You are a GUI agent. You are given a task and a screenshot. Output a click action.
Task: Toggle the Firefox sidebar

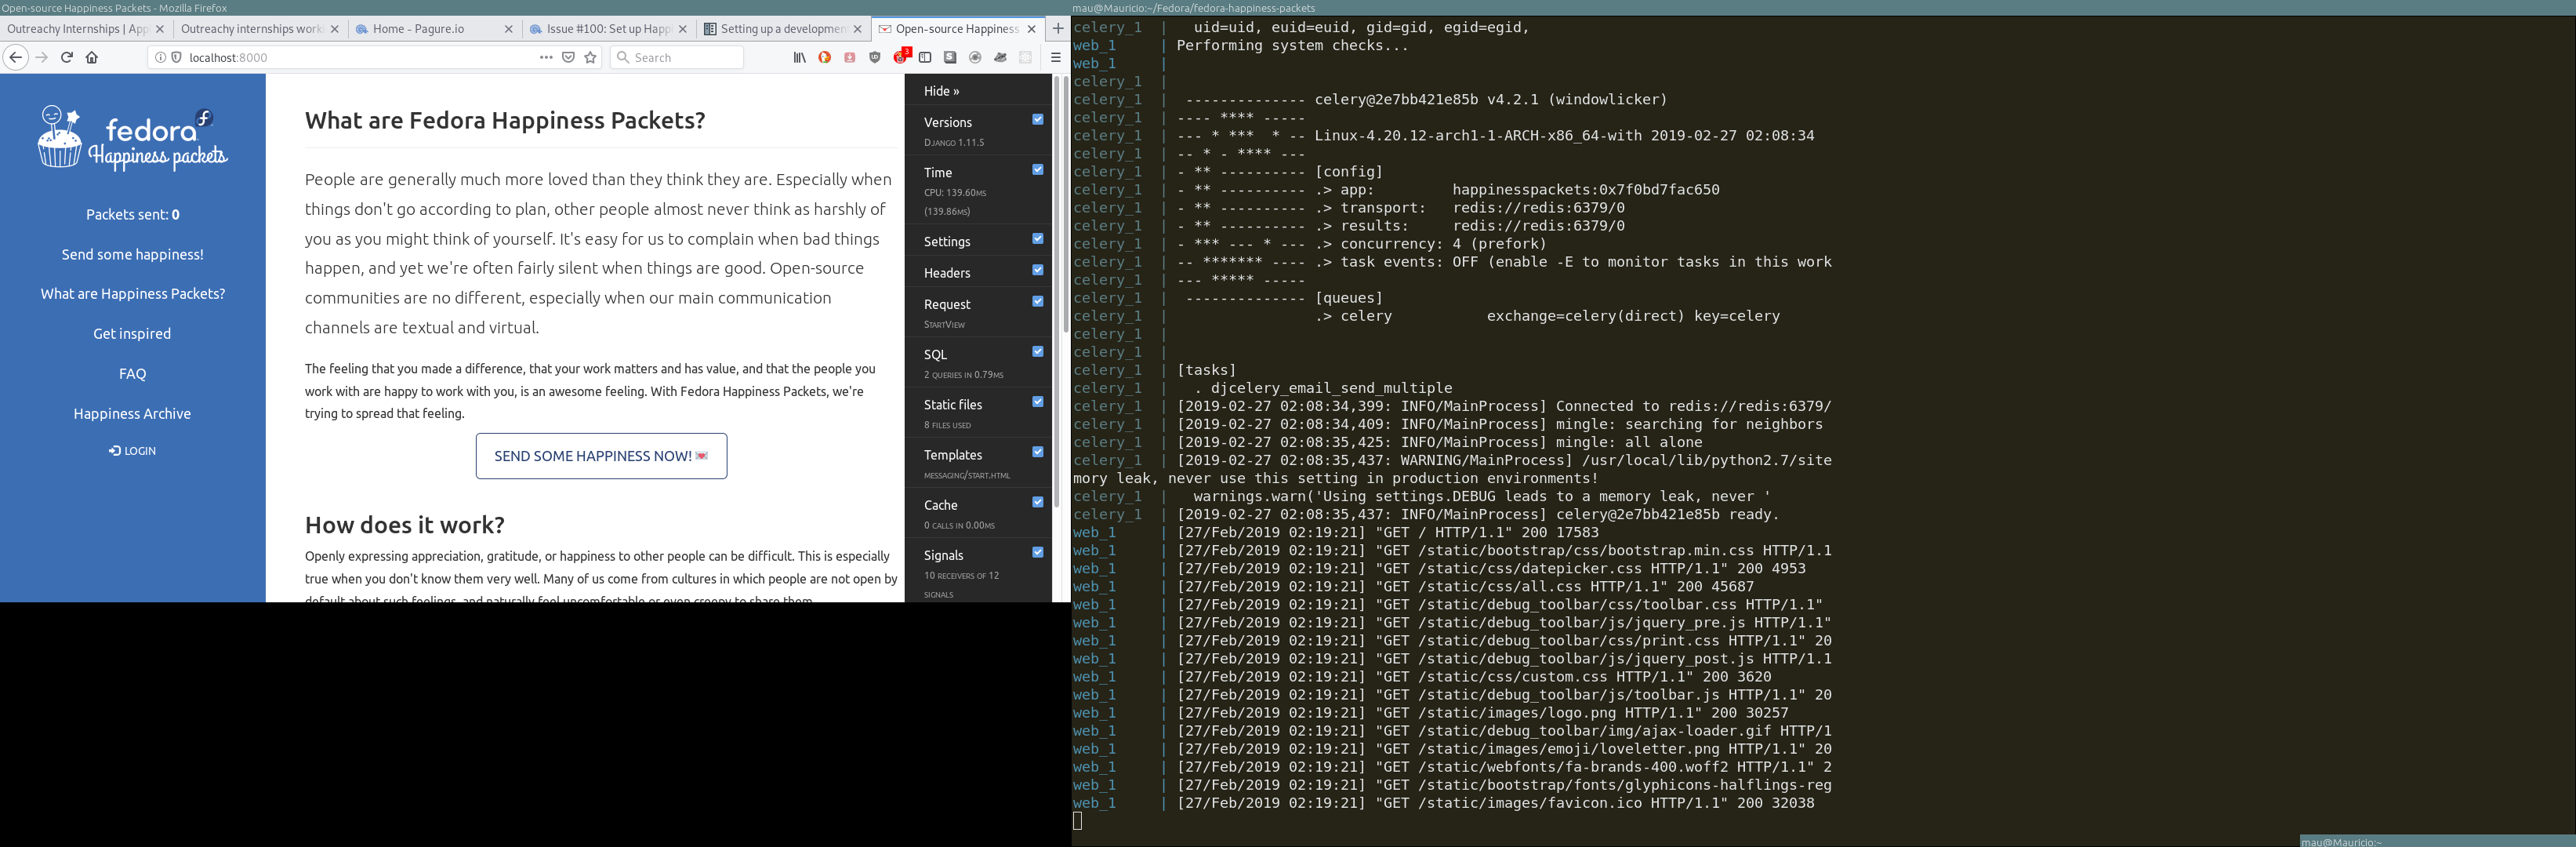925,58
